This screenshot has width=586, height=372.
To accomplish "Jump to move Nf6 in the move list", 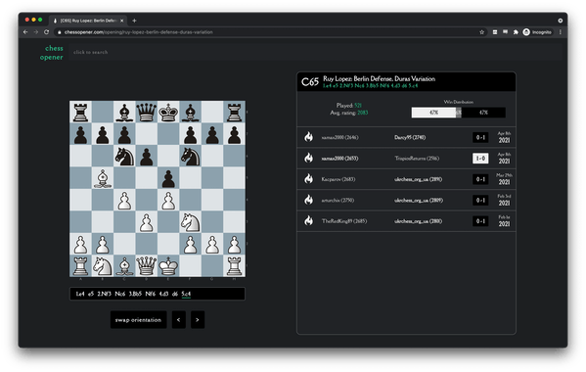I will pyautogui.click(x=151, y=294).
